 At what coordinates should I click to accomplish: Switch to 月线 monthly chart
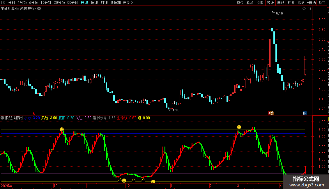(x=104, y=3)
